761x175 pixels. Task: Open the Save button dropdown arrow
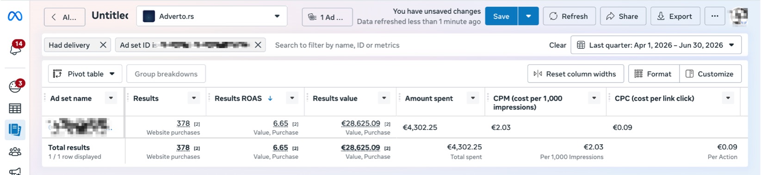pyautogui.click(x=528, y=16)
